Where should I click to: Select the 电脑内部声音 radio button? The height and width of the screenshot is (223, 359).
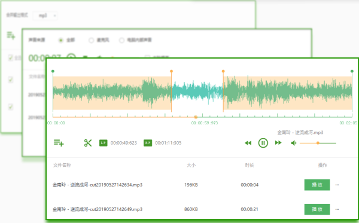click(x=121, y=40)
